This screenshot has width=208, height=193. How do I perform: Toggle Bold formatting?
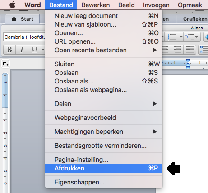coord(9,50)
